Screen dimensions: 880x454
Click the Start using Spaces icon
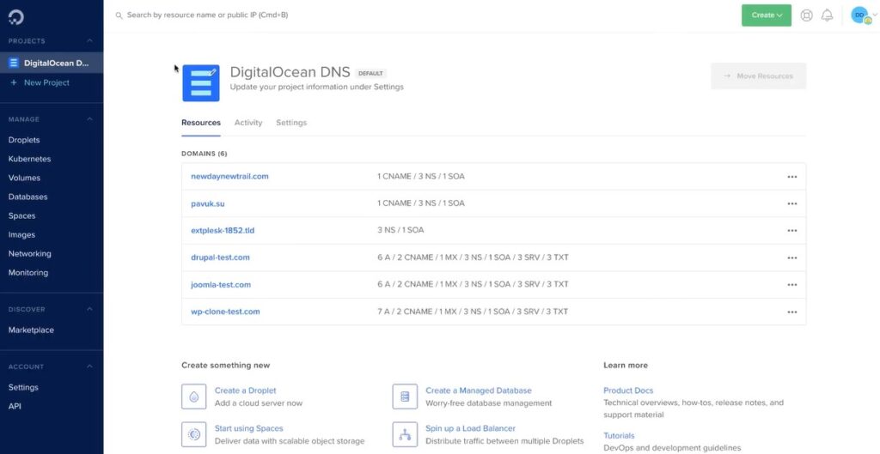tap(193, 434)
